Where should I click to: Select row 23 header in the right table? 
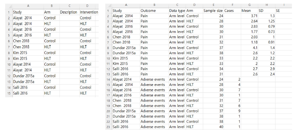coord(109,126)
